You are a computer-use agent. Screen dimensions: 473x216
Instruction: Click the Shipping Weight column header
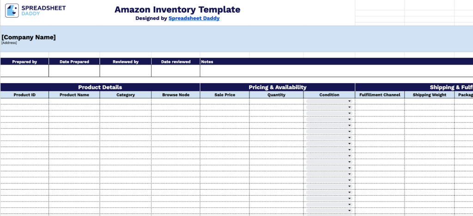coord(429,95)
